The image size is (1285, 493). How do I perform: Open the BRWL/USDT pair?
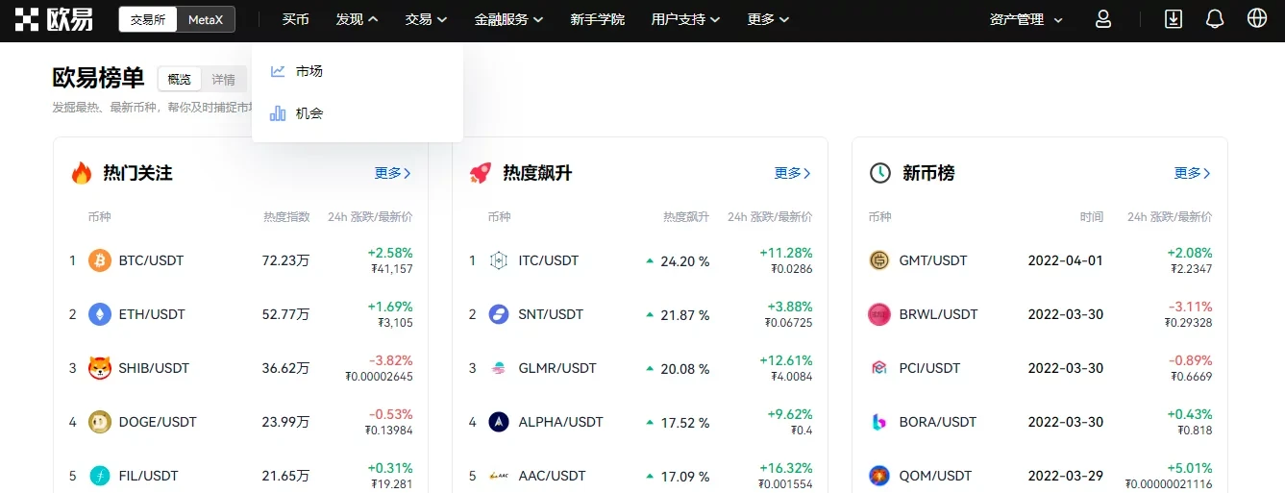[938, 314]
